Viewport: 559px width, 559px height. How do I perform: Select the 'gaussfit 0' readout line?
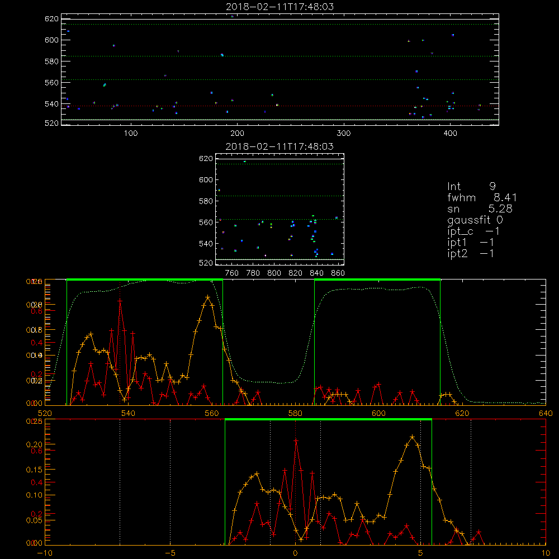coord(475,220)
